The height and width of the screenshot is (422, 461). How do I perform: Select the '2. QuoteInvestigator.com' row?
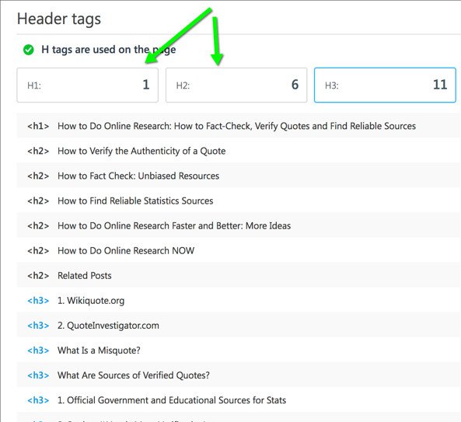239,326
